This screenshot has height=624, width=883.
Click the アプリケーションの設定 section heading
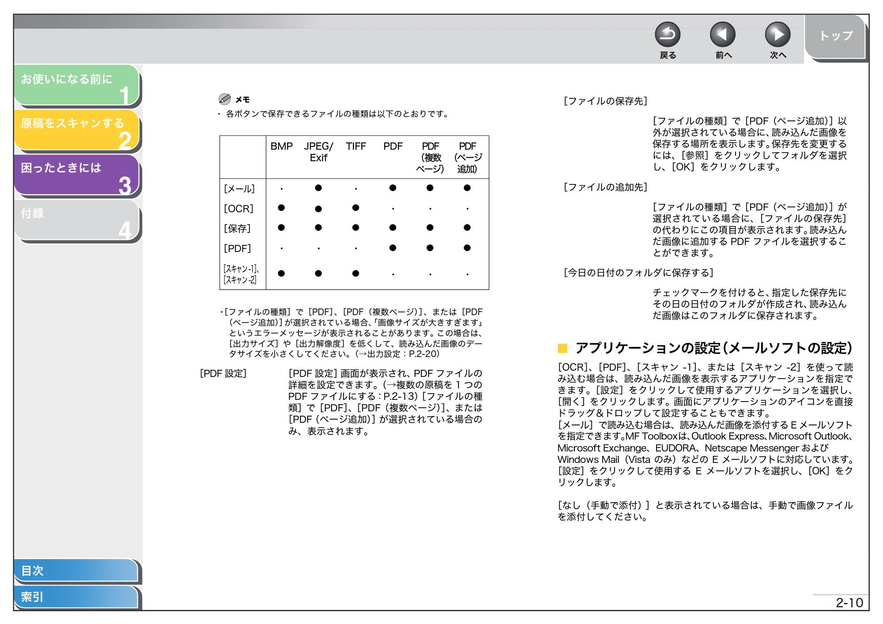pos(713,348)
